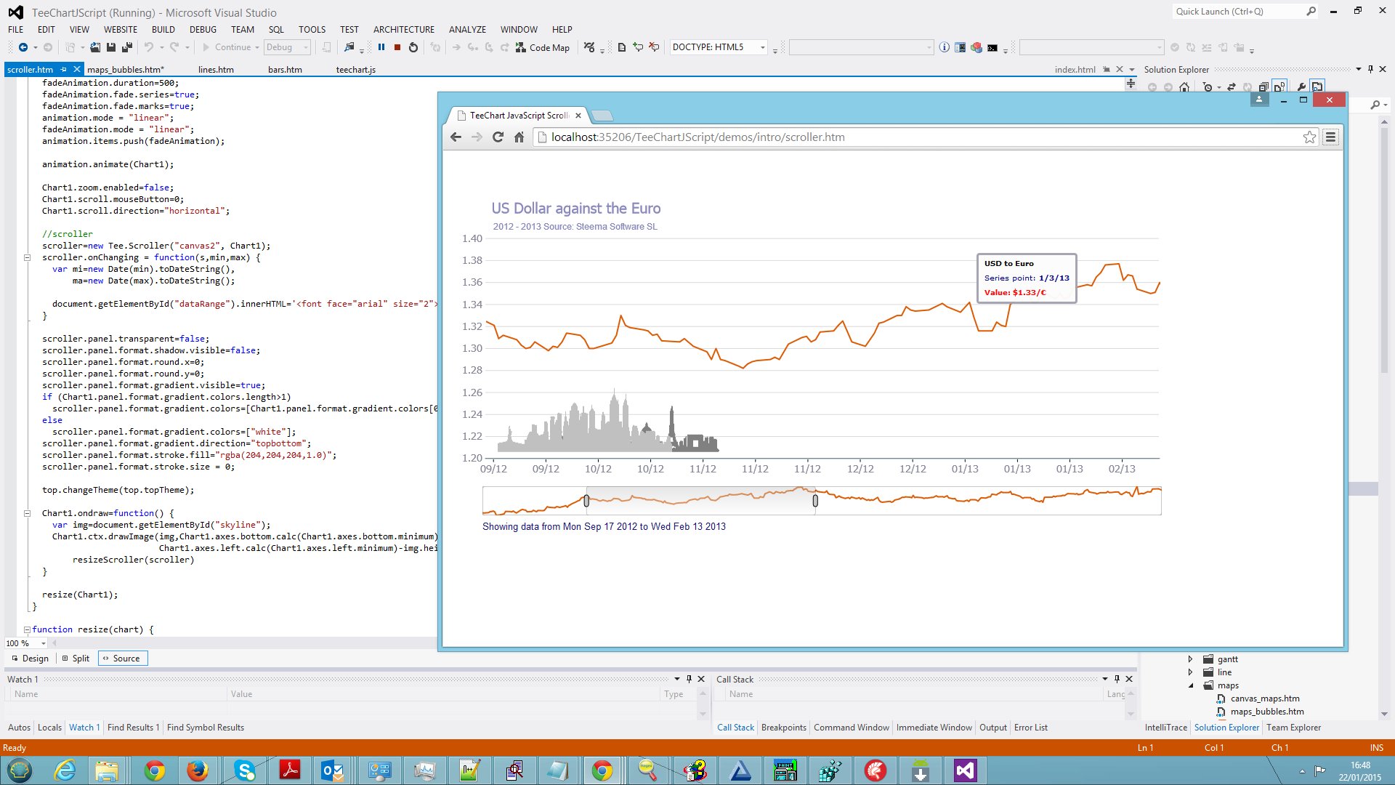Pin the scroller.htm tab
The width and height of the screenshot is (1395, 785).
pyautogui.click(x=64, y=70)
